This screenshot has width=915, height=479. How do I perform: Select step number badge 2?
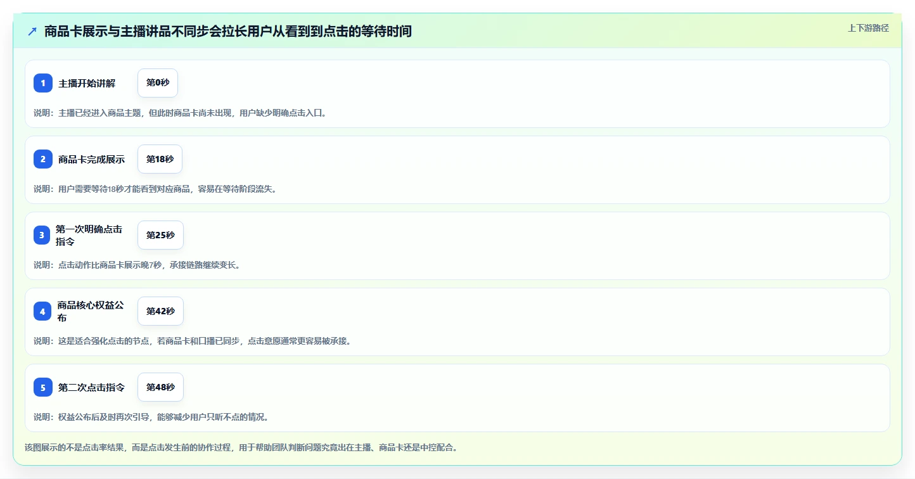pos(43,159)
